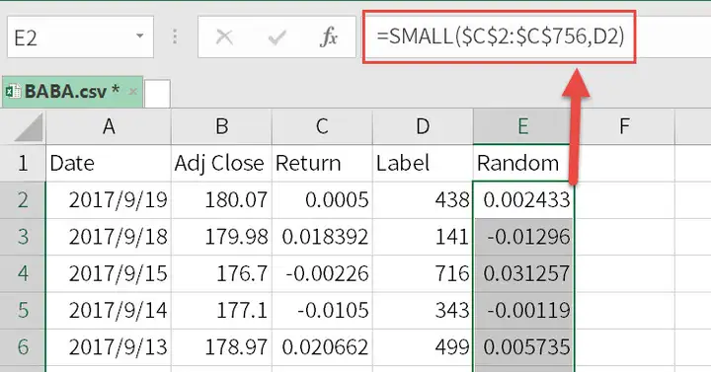
Task: Edit the SMALL formula in formula bar
Action: [500, 37]
